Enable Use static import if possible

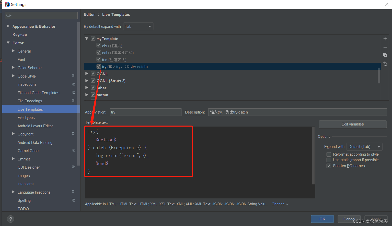pyautogui.click(x=329, y=160)
